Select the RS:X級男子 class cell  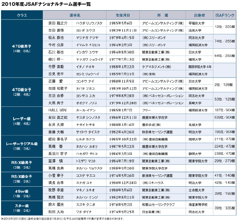coord(22,165)
